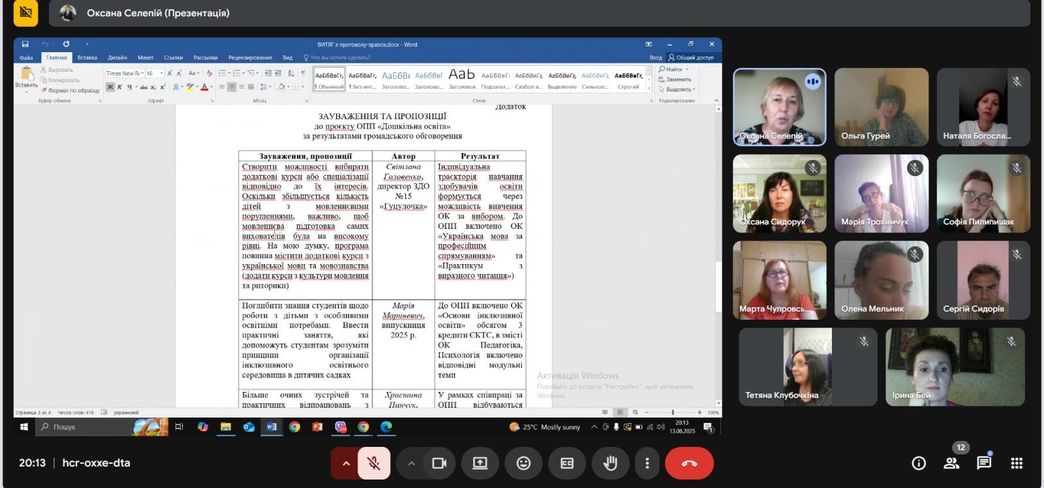Click the justify alignment icon
Screen dimensions: 1044x488
click(251, 87)
